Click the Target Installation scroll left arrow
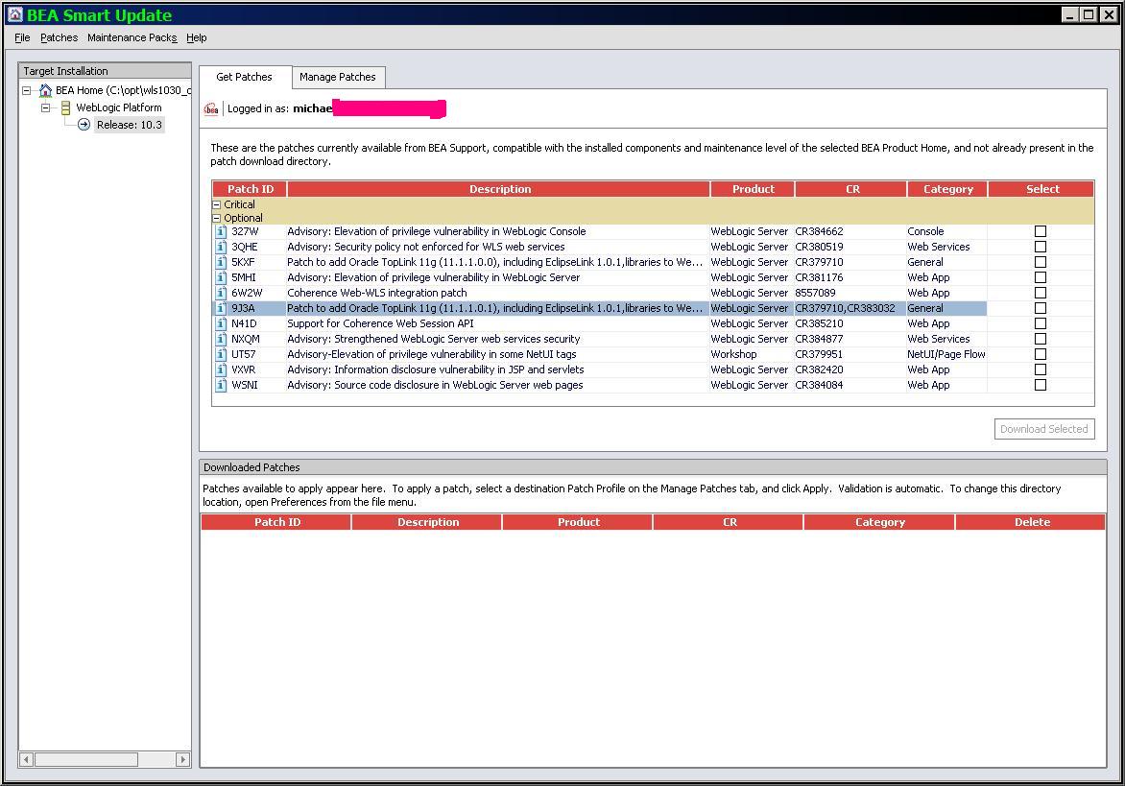 coord(27,759)
